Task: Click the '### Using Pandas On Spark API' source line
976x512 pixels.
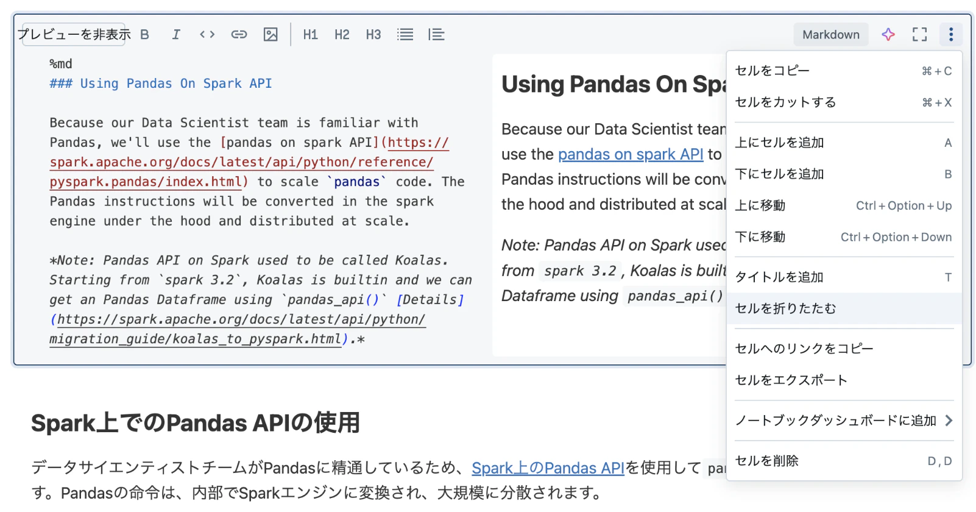Action: [161, 84]
